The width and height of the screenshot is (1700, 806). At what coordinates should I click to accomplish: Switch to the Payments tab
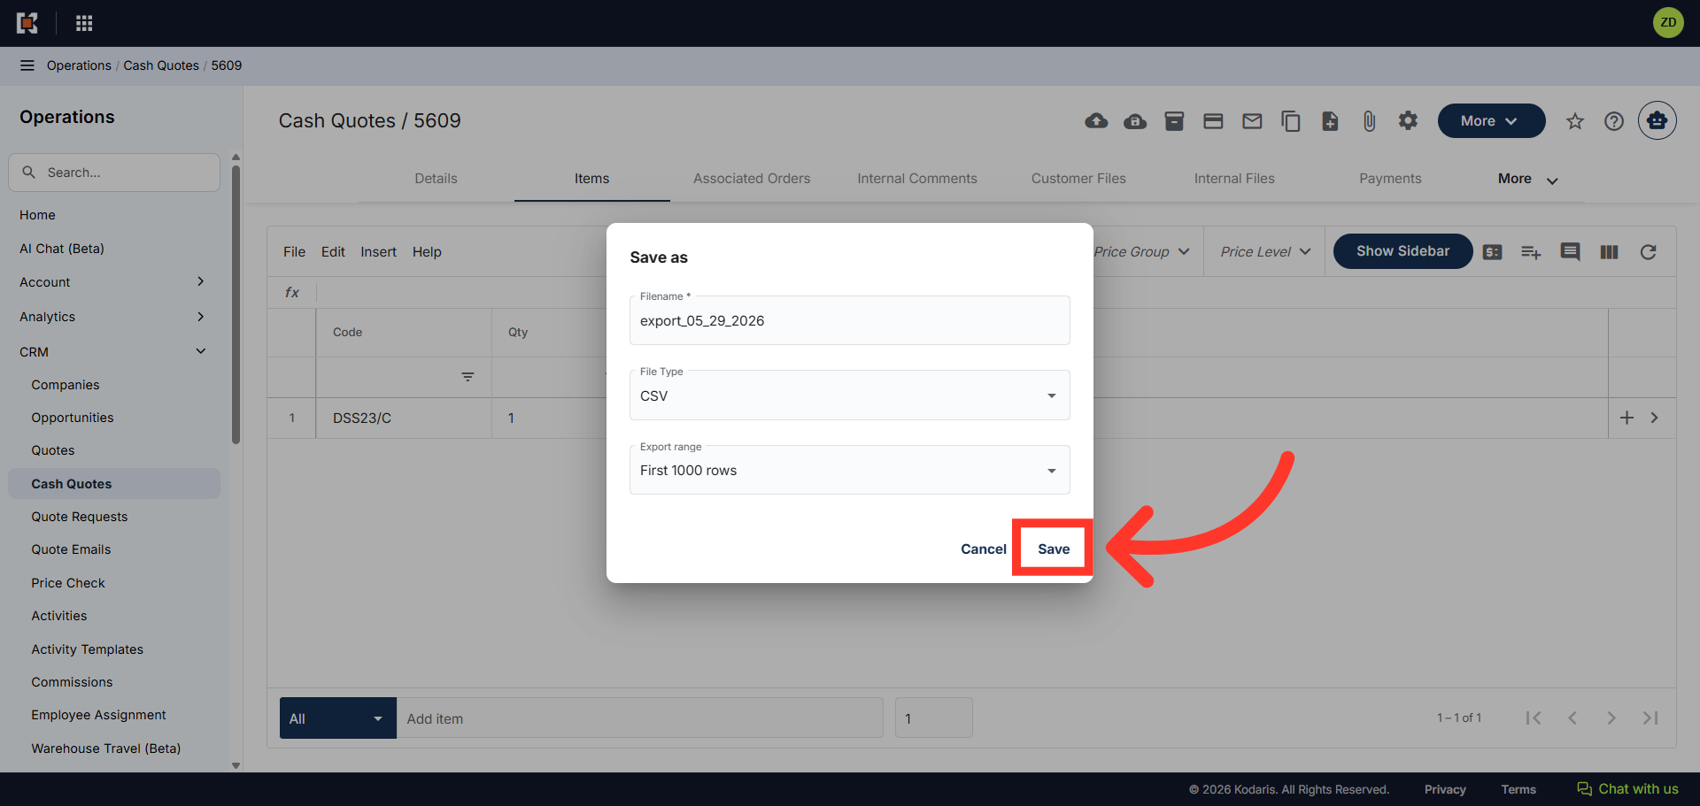1390,179
